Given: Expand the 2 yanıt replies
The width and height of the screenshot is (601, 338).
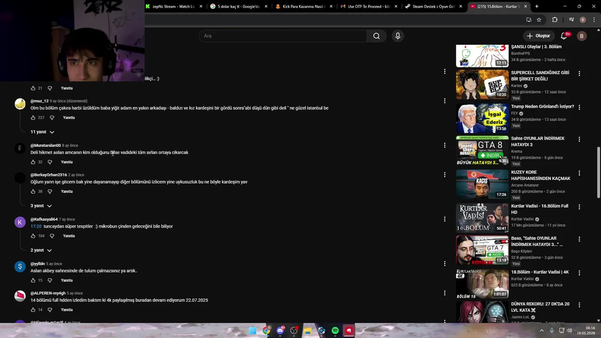Looking at the screenshot, I should click(41, 250).
